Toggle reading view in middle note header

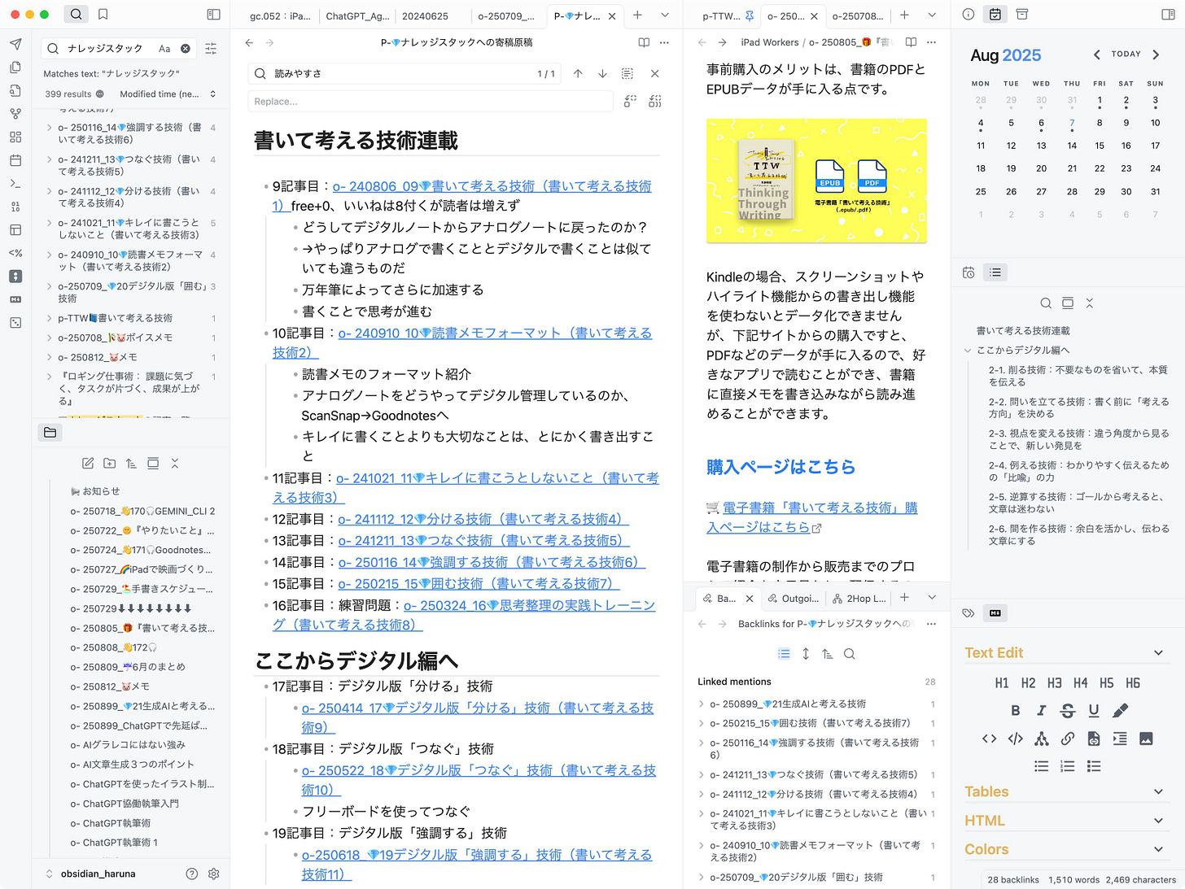tap(644, 42)
